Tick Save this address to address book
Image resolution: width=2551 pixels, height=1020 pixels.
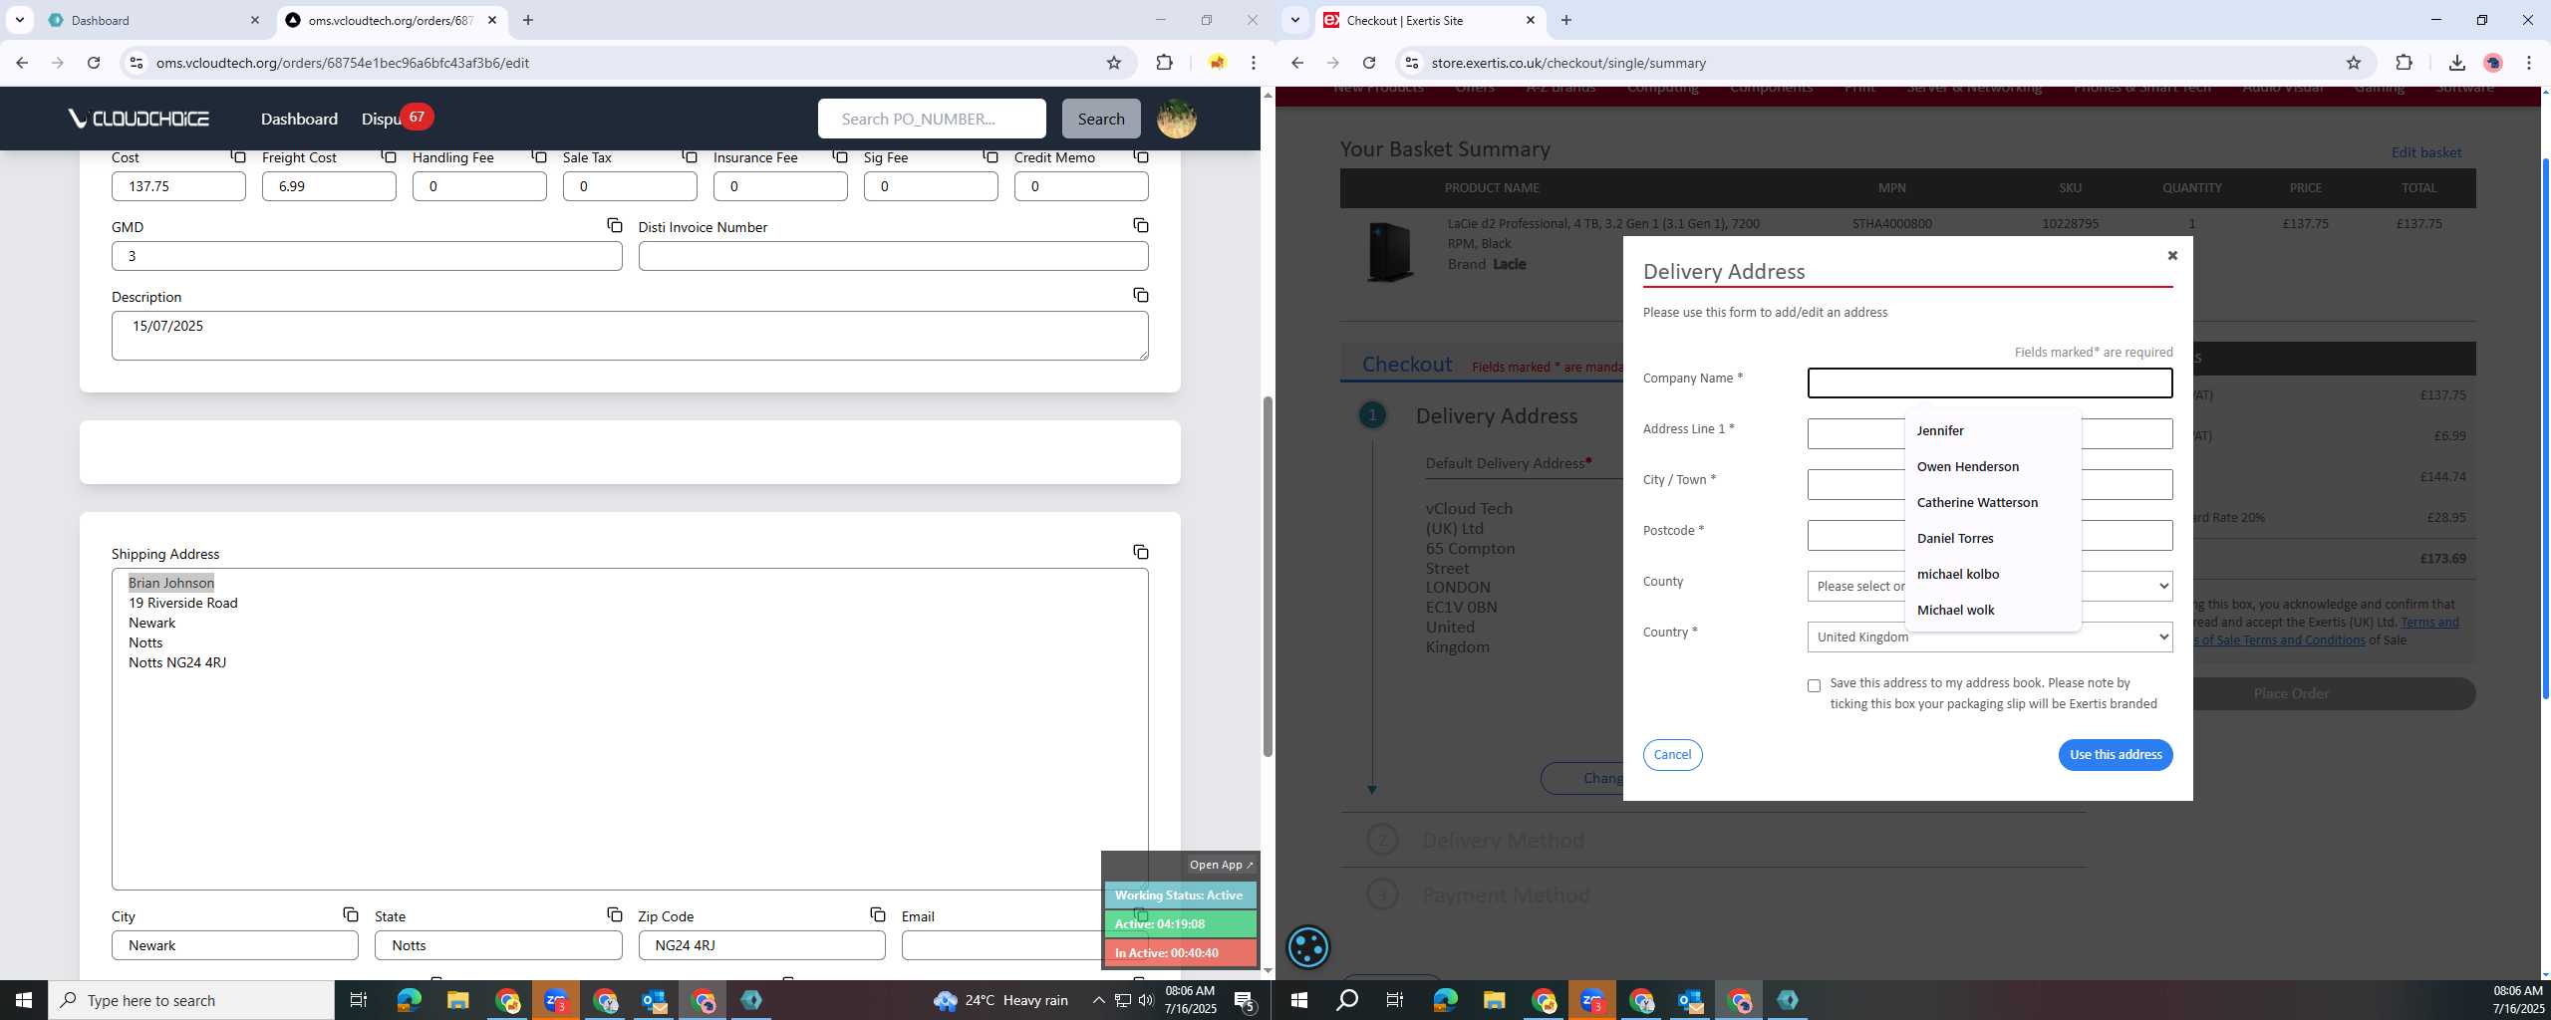pyautogui.click(x=1814, y=685)
